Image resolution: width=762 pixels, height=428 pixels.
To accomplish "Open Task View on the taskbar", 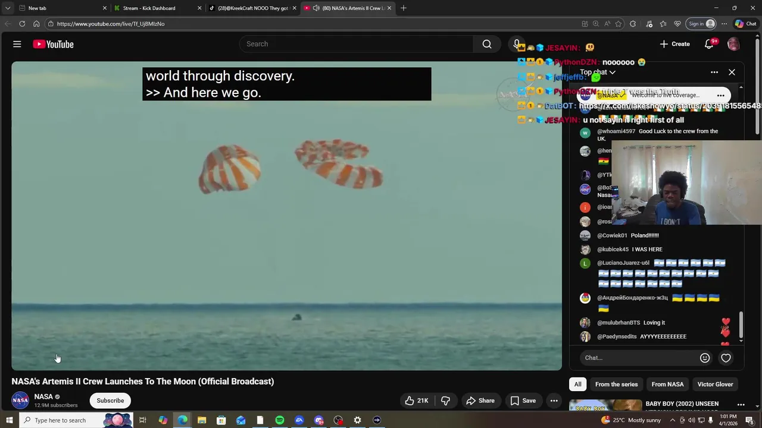I will click(x=143, y=420).
